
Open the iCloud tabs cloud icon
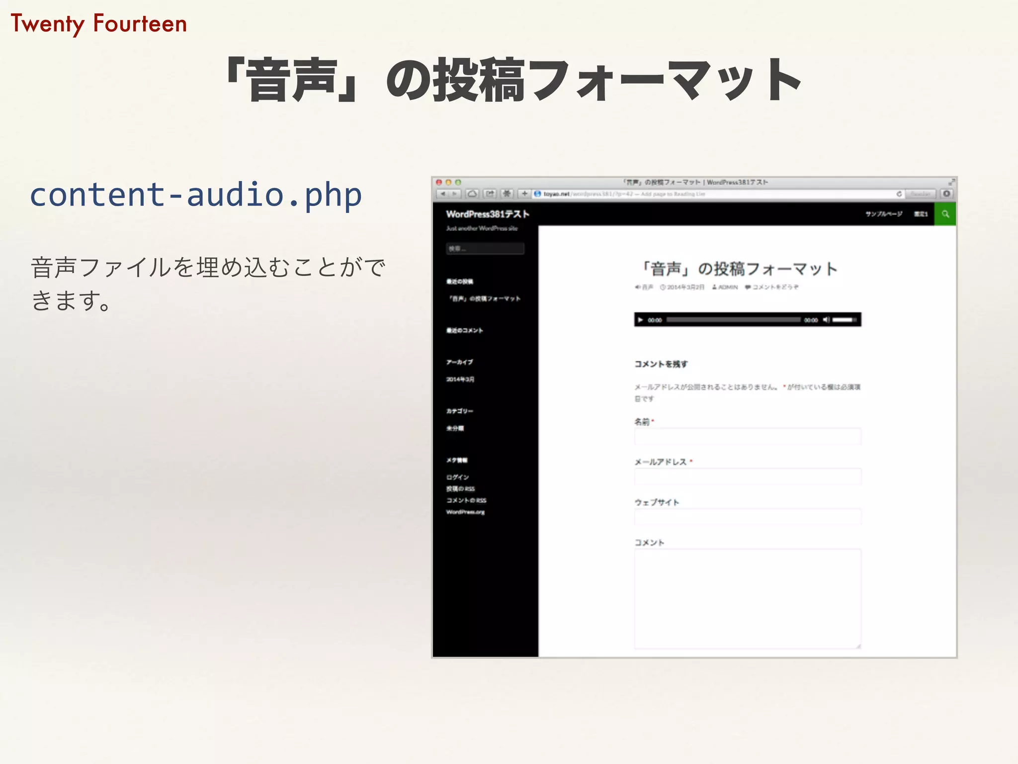[473, 194]
